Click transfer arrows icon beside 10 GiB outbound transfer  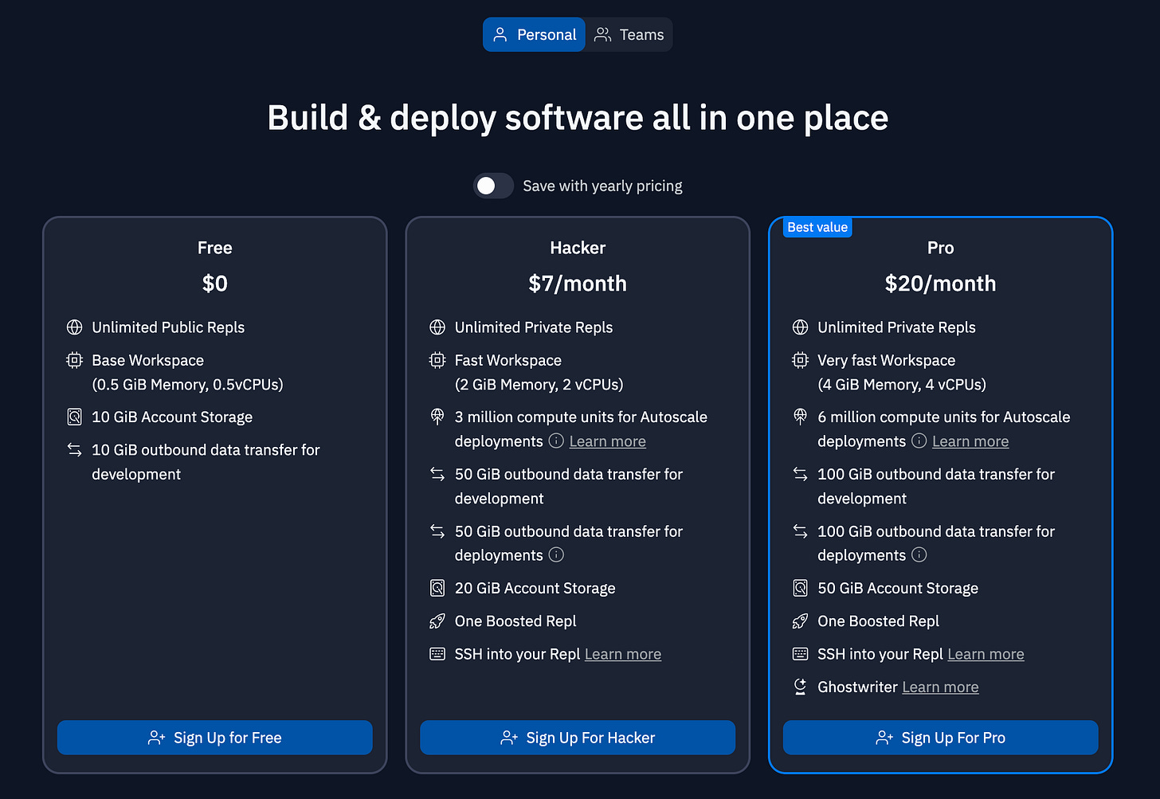click(74, 449)
